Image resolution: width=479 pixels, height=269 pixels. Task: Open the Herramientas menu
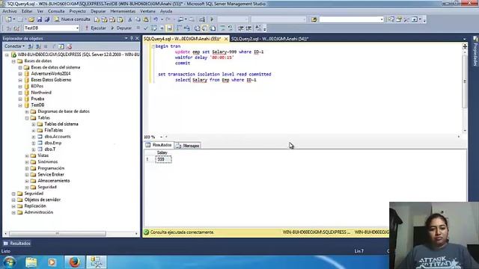coord(123,11)
